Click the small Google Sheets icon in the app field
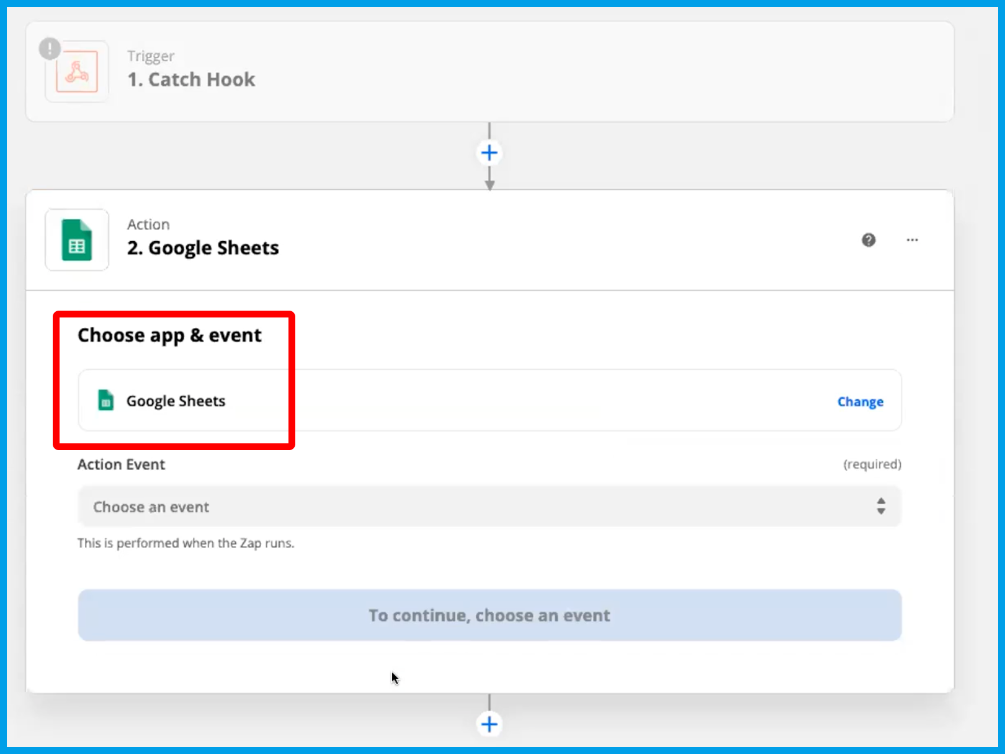 point(106,401)
